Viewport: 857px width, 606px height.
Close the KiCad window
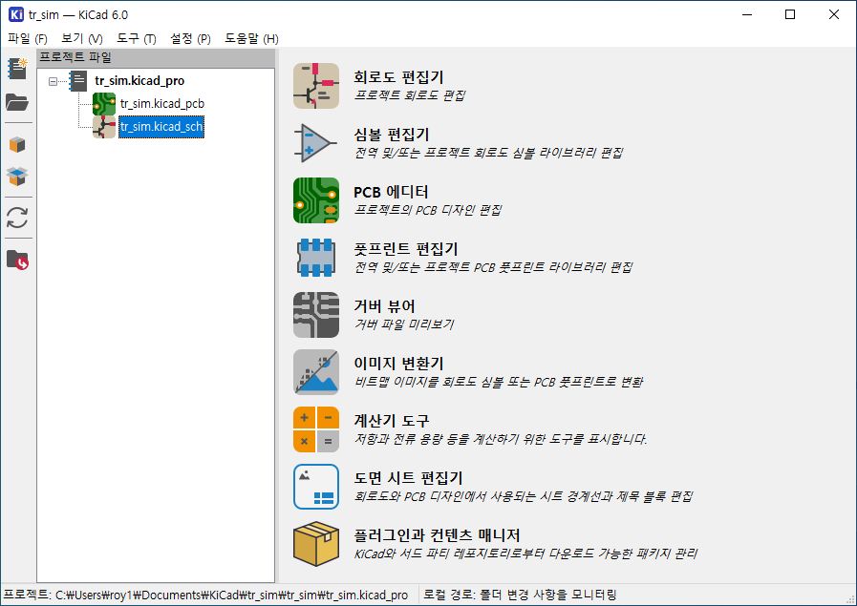click(833, 14)
